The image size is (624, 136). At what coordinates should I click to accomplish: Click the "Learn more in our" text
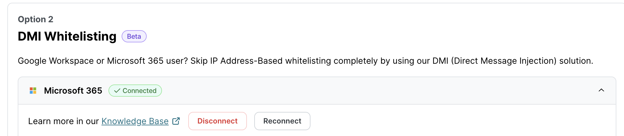coord(63,121)
